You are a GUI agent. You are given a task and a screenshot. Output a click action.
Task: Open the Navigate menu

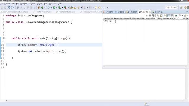coord(24,4)
